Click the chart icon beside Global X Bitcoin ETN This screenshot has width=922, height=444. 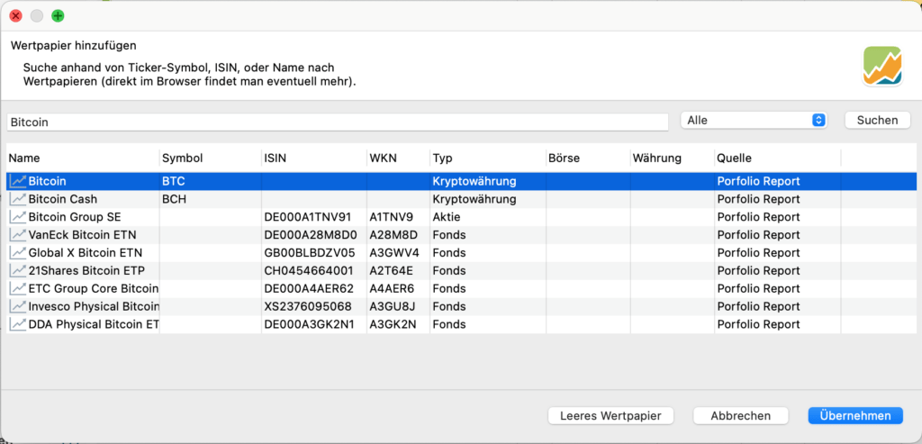click(x=18, y=253)
